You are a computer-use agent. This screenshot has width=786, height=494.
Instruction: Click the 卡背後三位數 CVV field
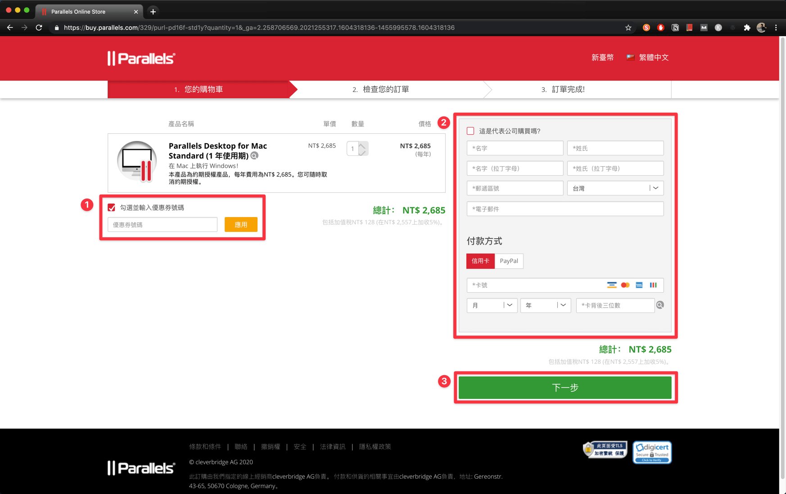pyautogui.click(x=615, y=305)
